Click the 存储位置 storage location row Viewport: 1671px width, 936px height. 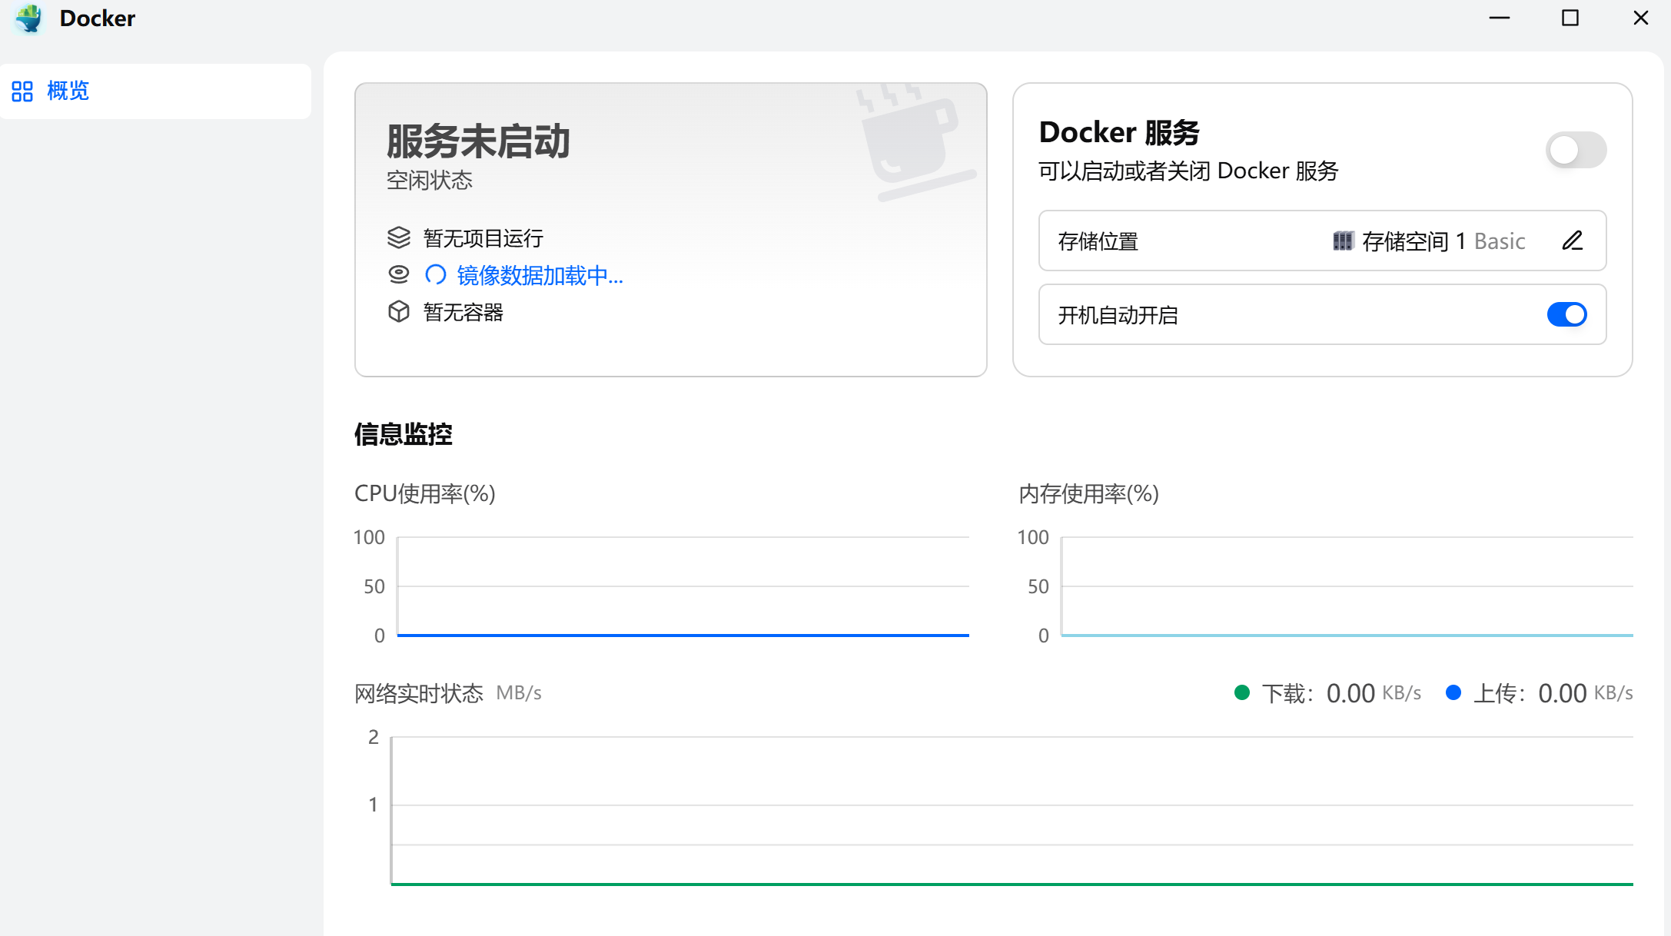coord(1098,241)
